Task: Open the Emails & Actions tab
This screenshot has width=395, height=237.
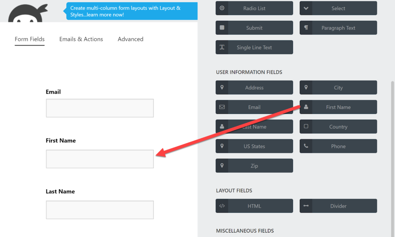Action: coord(81,39)
